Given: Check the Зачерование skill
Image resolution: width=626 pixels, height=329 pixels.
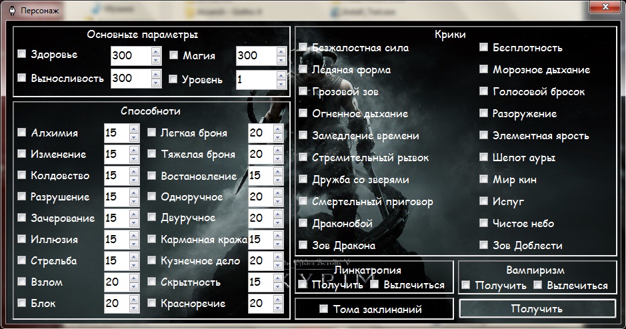Looking at the screenshot, I should (22, 217).
